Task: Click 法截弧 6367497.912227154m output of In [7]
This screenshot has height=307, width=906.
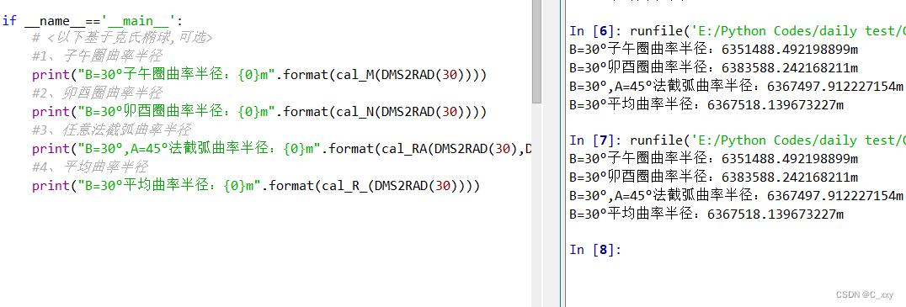Action: click(x=736, y=196)
